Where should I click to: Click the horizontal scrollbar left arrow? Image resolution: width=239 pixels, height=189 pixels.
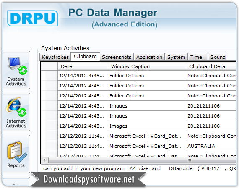[44, 160]
